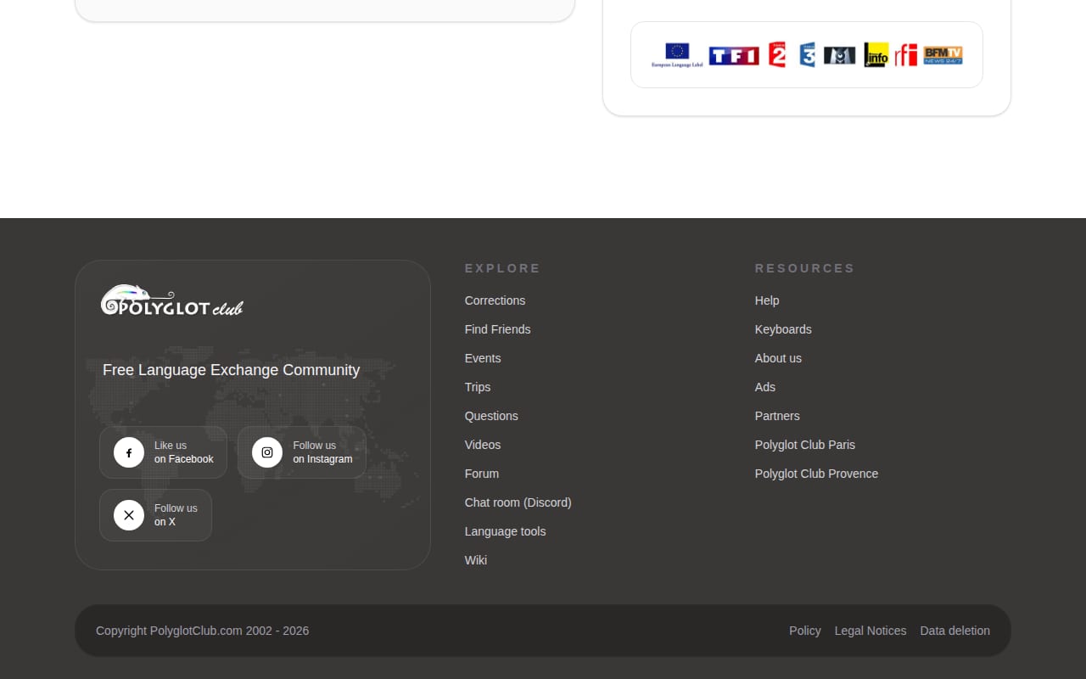The image size is (1086, 679).
Task: Open the Help link
Action: click(767, 300)
